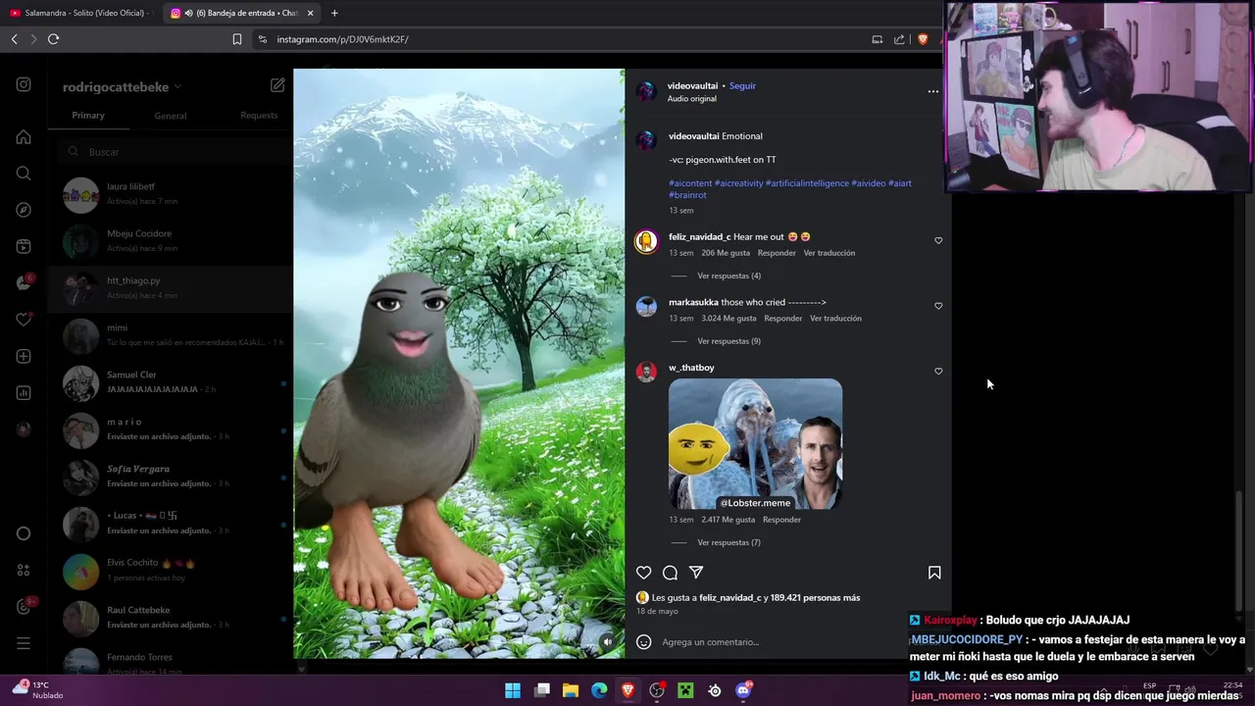The width and height of the screenshot is (1255, 706).
Task: Reply to feliz_navidad_c's comment
Action: coord(777,253)
